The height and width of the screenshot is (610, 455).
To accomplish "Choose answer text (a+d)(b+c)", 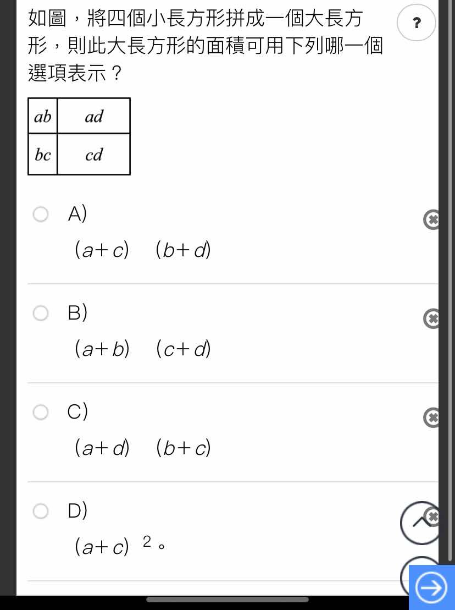I will point(143,447).
